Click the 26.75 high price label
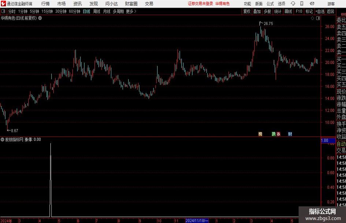This screenshot has width=346, height=223. coord(268,23)
